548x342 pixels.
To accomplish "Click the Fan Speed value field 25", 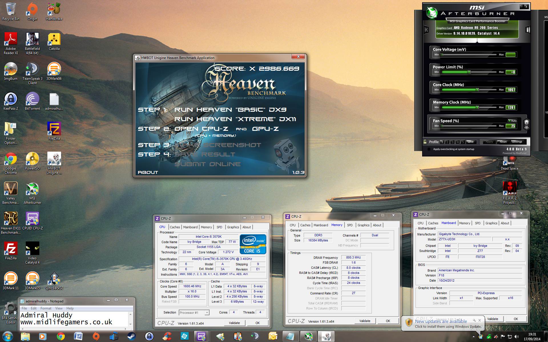I will [x=511, y=126].
